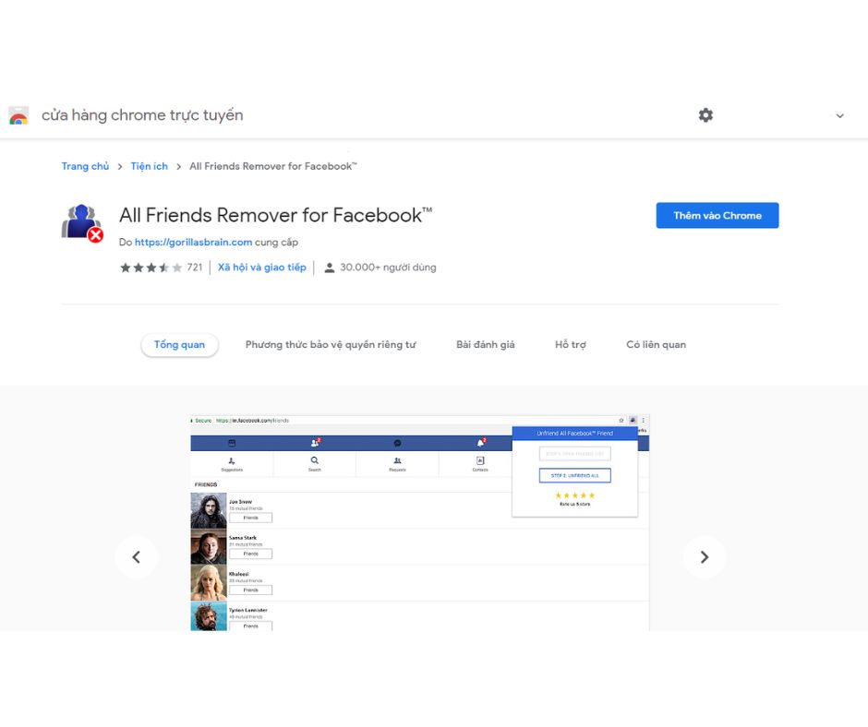
Task: Click the cửa hàng chrome trực tuyến header text
Action: pos(142,115)
